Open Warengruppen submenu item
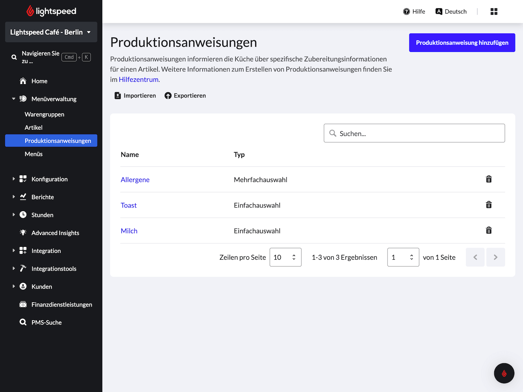 click(x=44, y=114)
